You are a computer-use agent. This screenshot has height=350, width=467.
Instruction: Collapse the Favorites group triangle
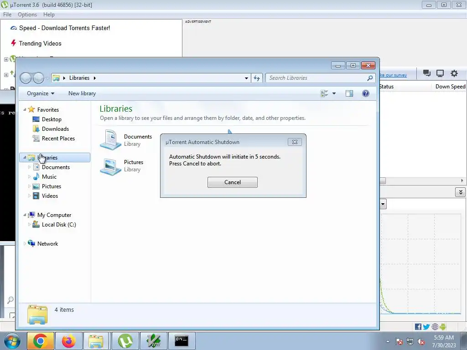click(25, 109)
